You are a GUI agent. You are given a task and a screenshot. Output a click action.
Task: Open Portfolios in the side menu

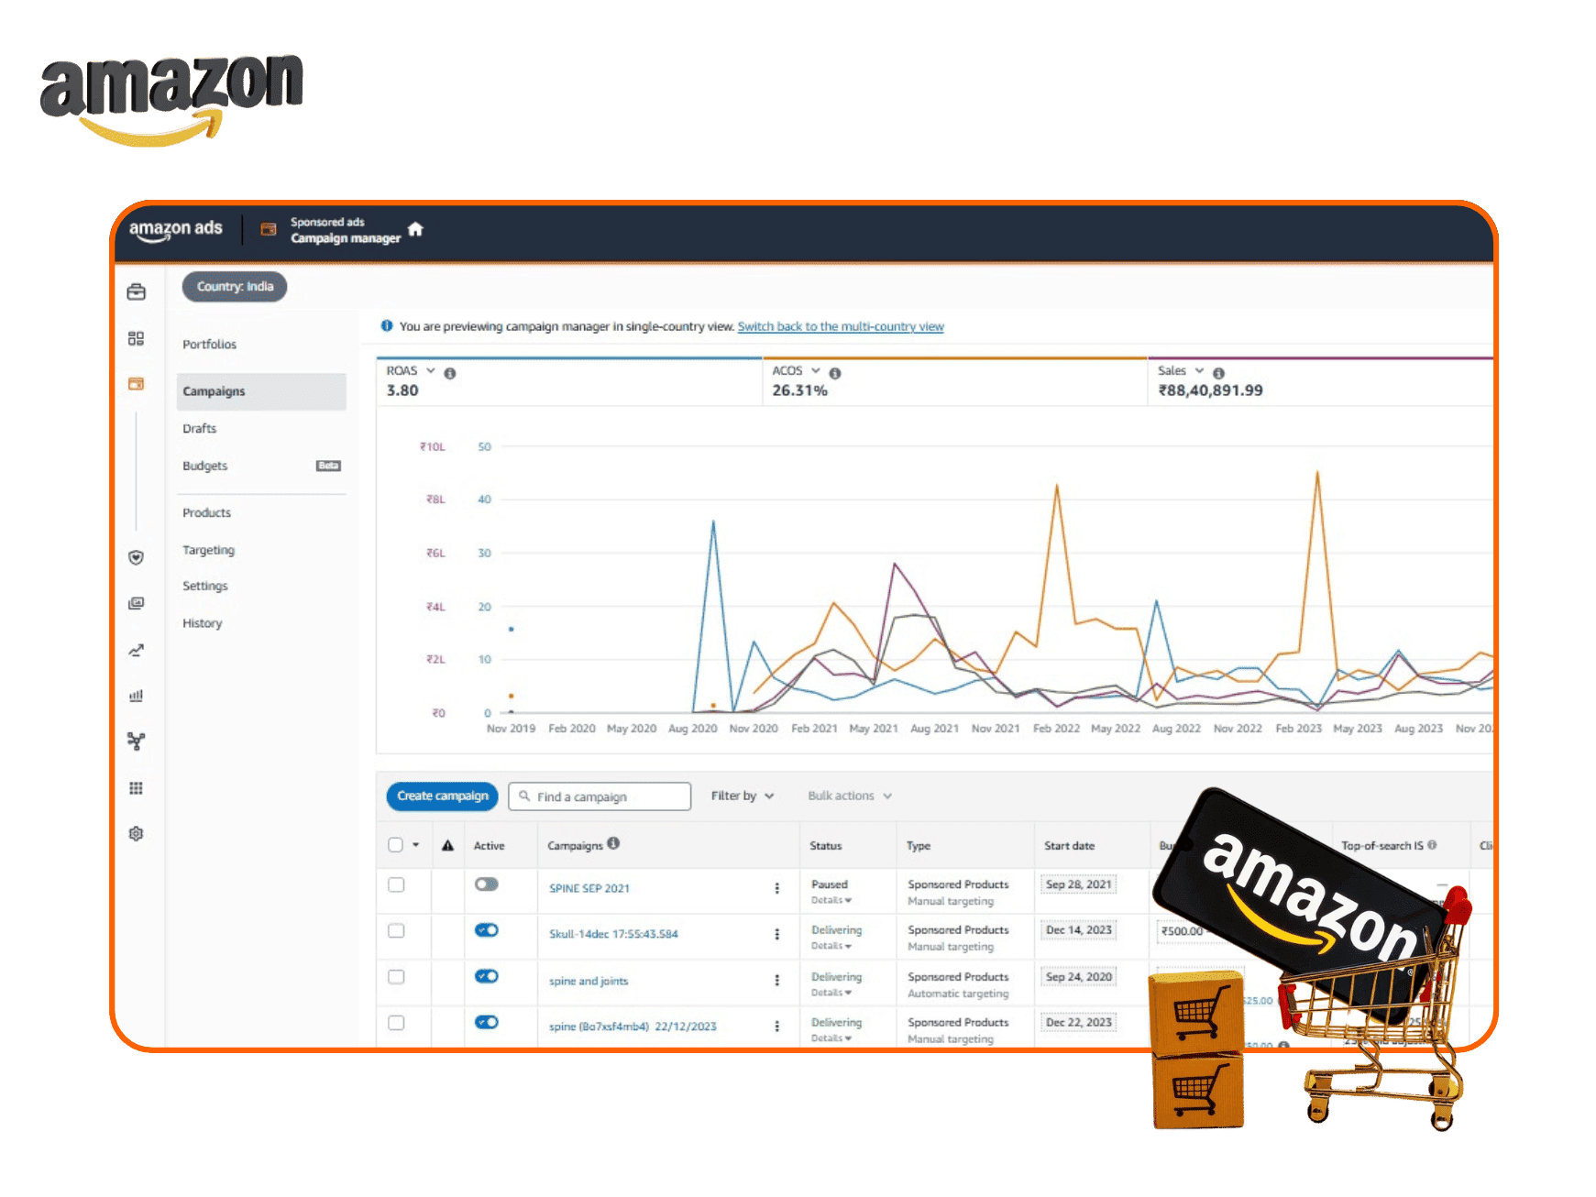(x=209, y=345)
